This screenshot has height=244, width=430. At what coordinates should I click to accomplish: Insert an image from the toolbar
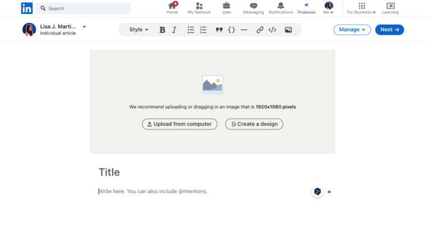[288, 30]
